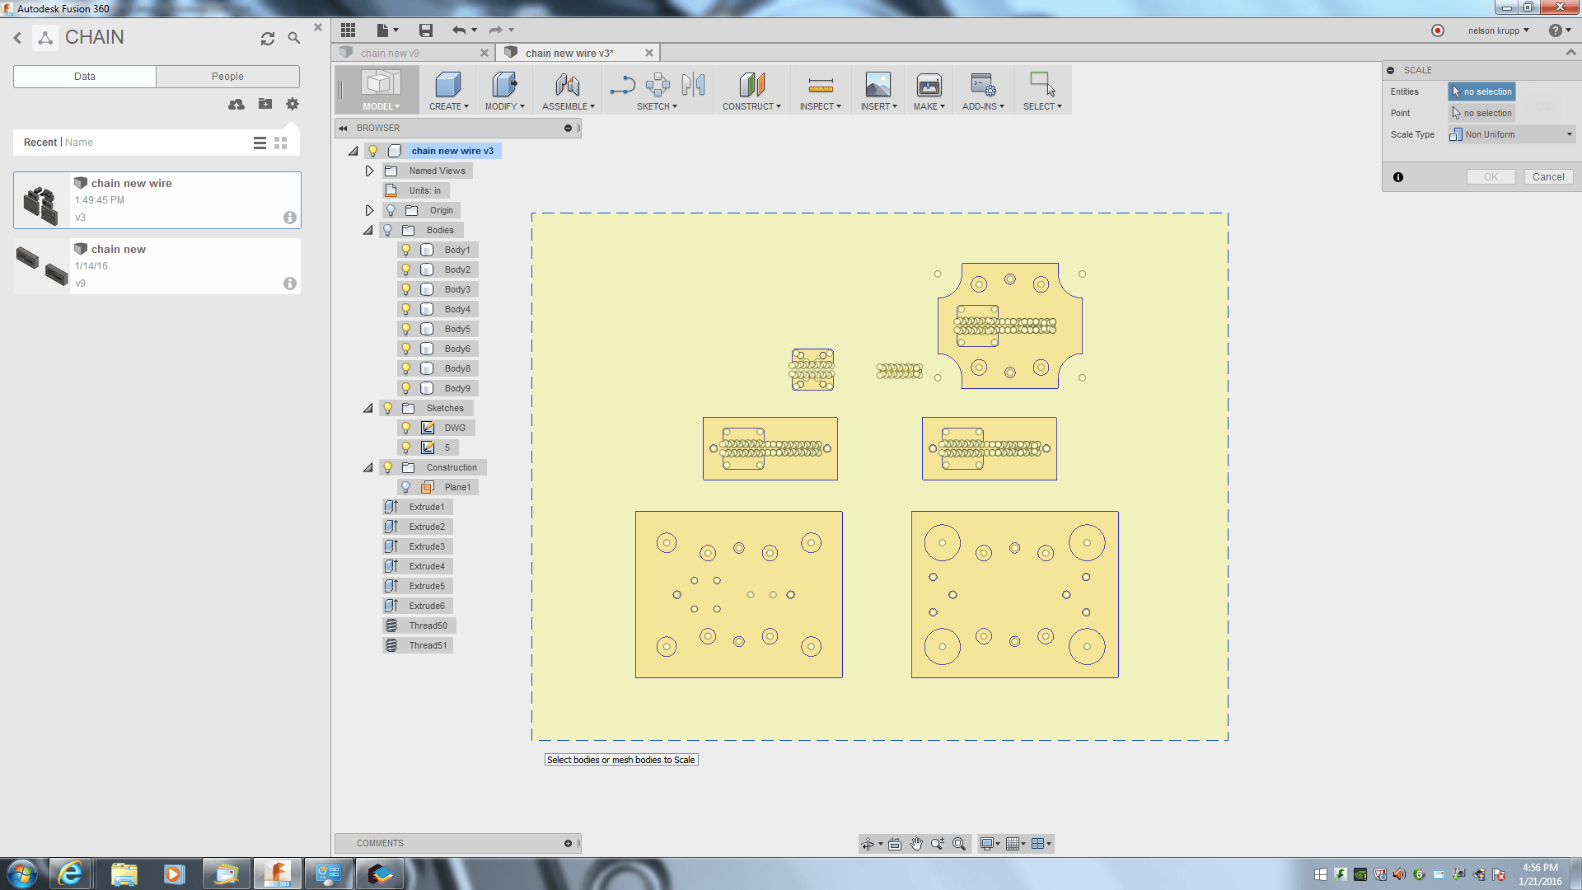The image size is (1582, 890).
Task: Select the Data tab
Action: pyautogui.click(x=85, y=77)
